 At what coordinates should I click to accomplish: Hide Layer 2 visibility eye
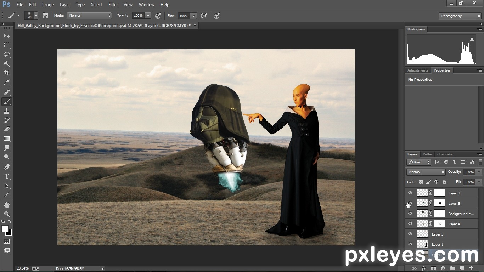[x=410, y=193]
